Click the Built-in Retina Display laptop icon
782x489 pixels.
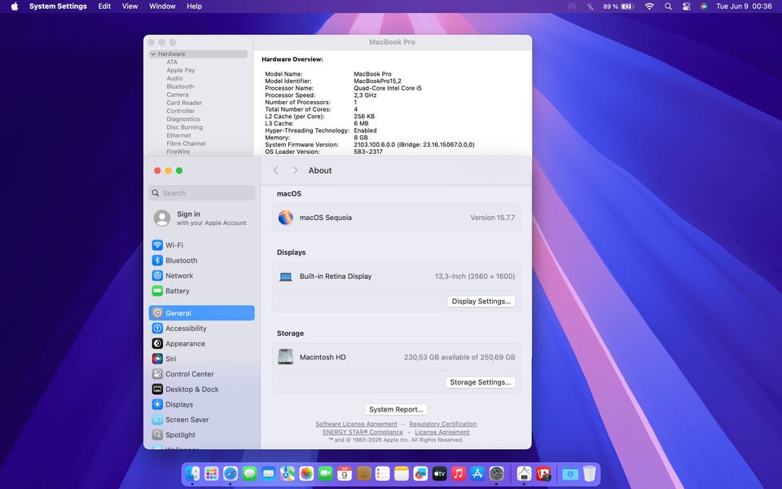(x=285, y=276)
